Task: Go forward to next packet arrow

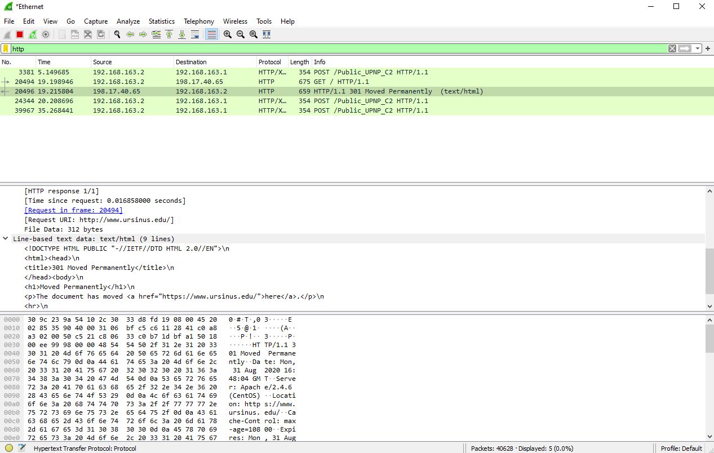Action: pyautogui.click(x=143, y=34)
